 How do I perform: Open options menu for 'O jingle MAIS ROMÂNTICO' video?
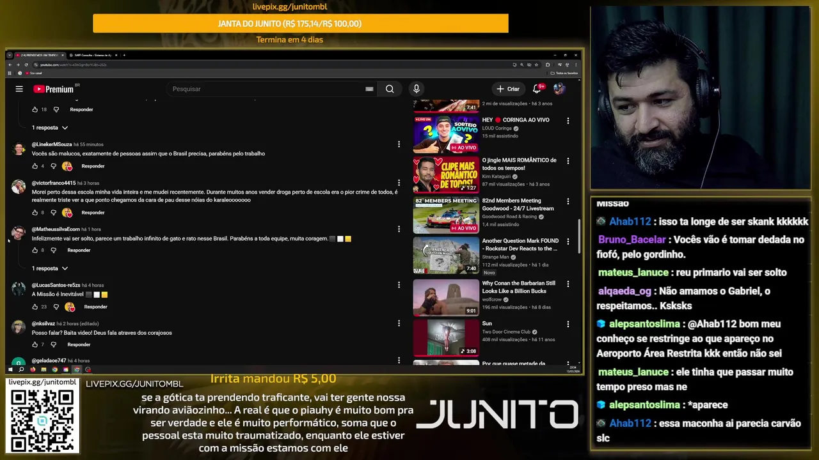(568, 160)
